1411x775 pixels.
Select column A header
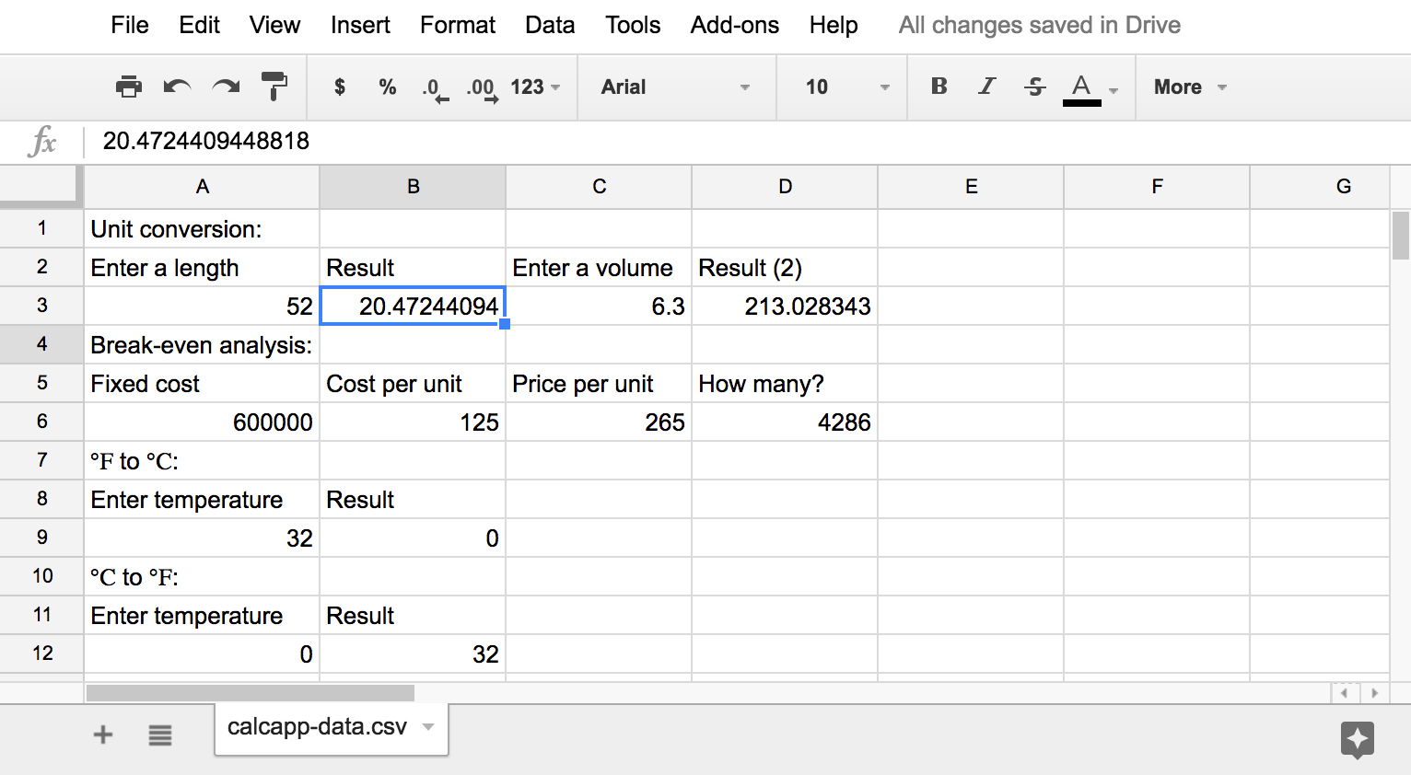pos(202,187)
